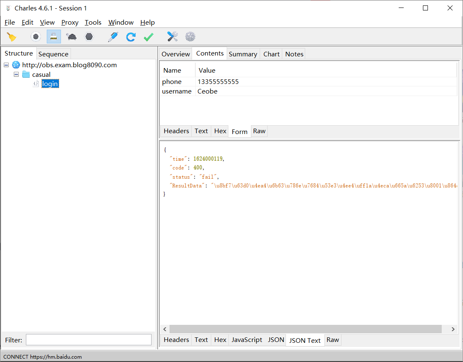This screenshot has height=362, width=463.
Task: Click the scroll left arrow in response pane
Action: [165, 329]
